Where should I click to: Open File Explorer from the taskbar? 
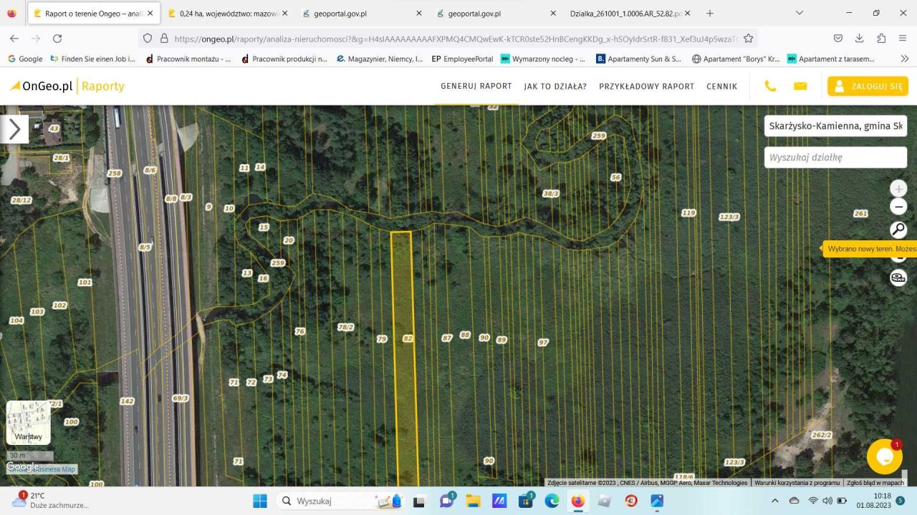(x=473, y=501)
